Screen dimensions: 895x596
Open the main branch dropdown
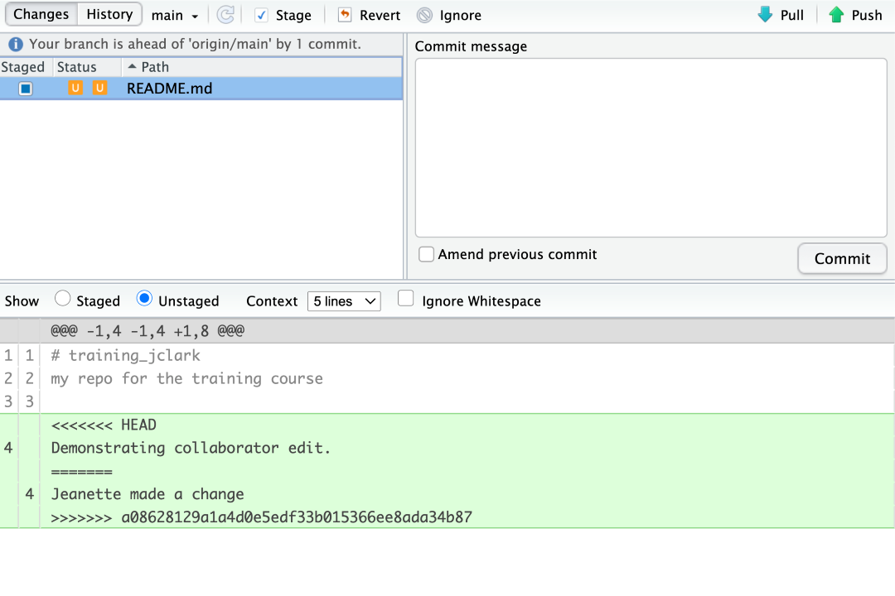pyautogui.click(x=175, y=16)
